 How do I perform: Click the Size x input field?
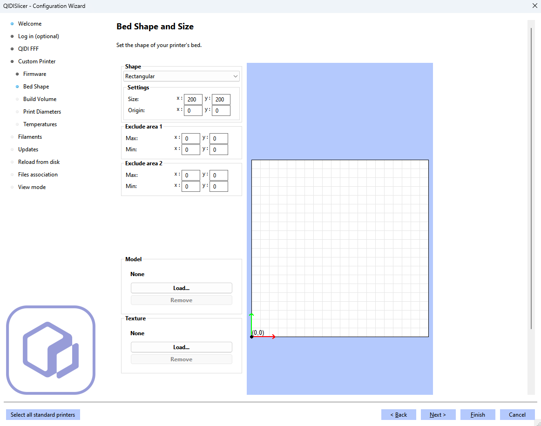click(x=193, y=99)
